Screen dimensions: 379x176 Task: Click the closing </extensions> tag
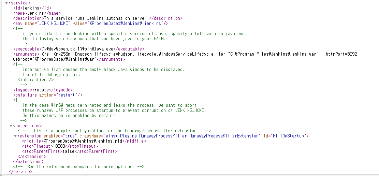point(29,161)
